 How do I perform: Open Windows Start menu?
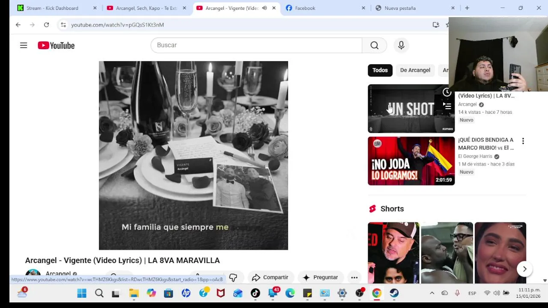(x=82, y=293)
